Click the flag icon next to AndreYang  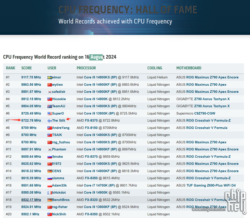click(x=49, y=128)
